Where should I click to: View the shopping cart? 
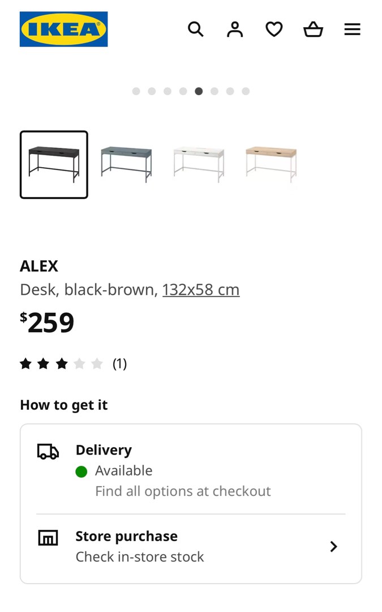(x=313, y=29)
